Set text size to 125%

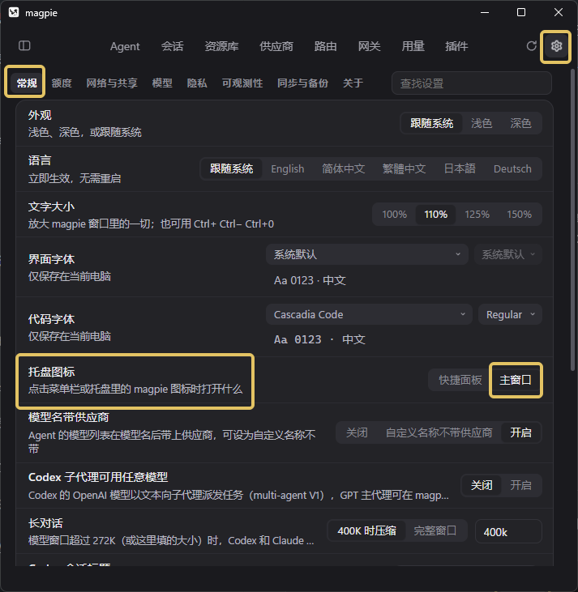(477, 215)
